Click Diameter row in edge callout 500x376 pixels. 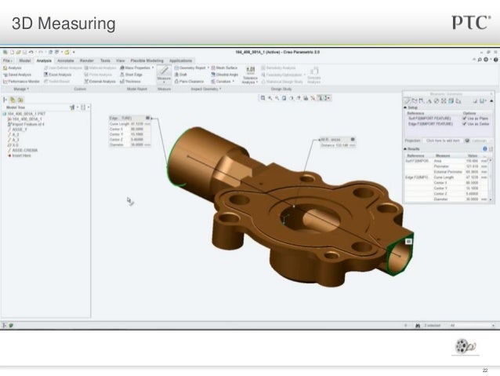point(129,144)
